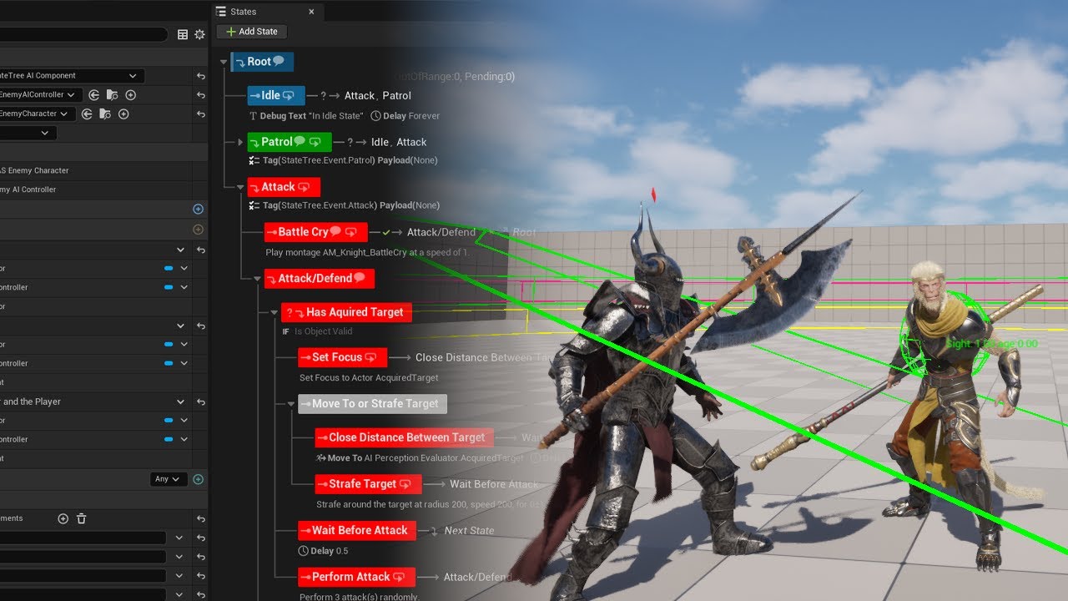Screen dimensions: 1068x601
Task: Click 'Next State' transition text
Action: pyautogui.click(x=469, y=531)
